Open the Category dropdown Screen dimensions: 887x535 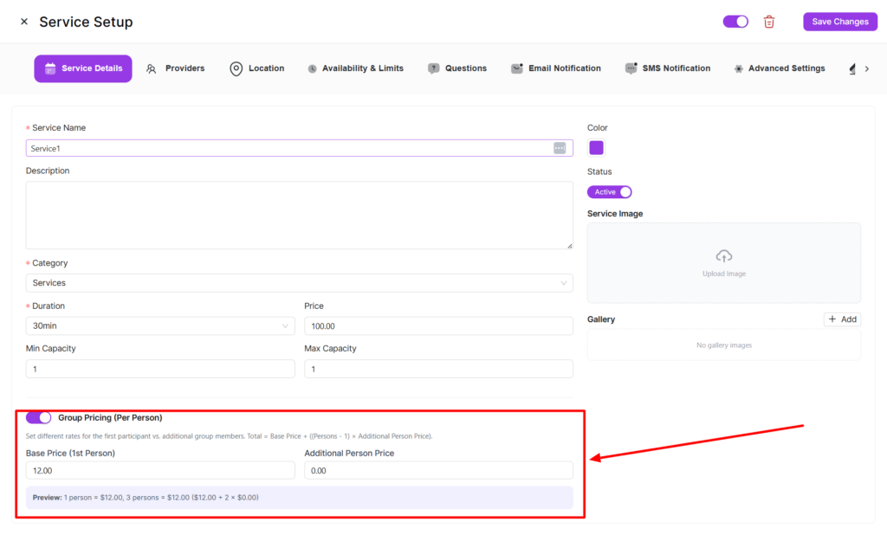[299, 283]
